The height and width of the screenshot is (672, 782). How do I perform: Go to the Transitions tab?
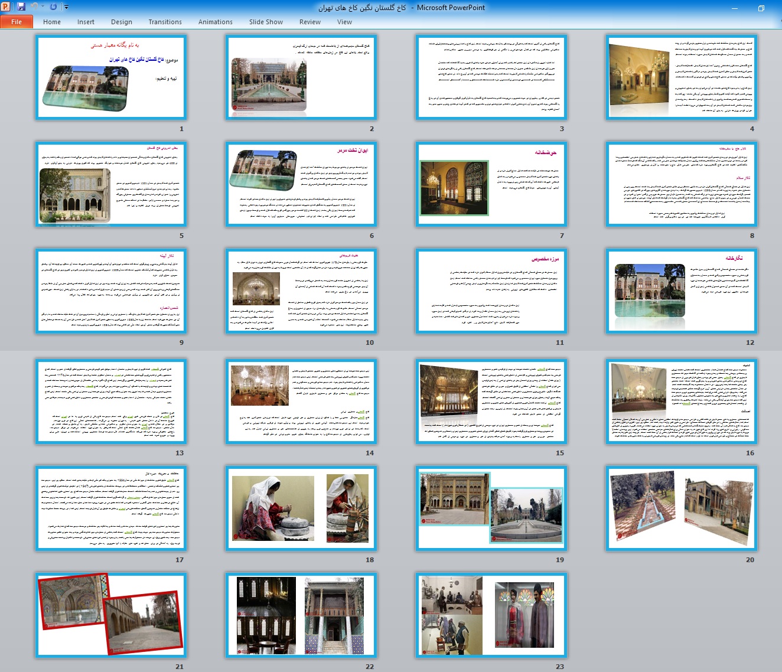165,22
